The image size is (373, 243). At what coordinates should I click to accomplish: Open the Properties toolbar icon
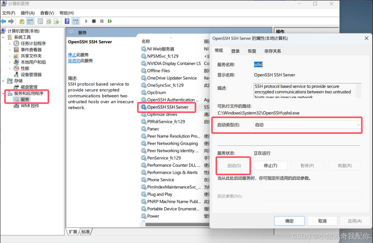pos(40,21)
